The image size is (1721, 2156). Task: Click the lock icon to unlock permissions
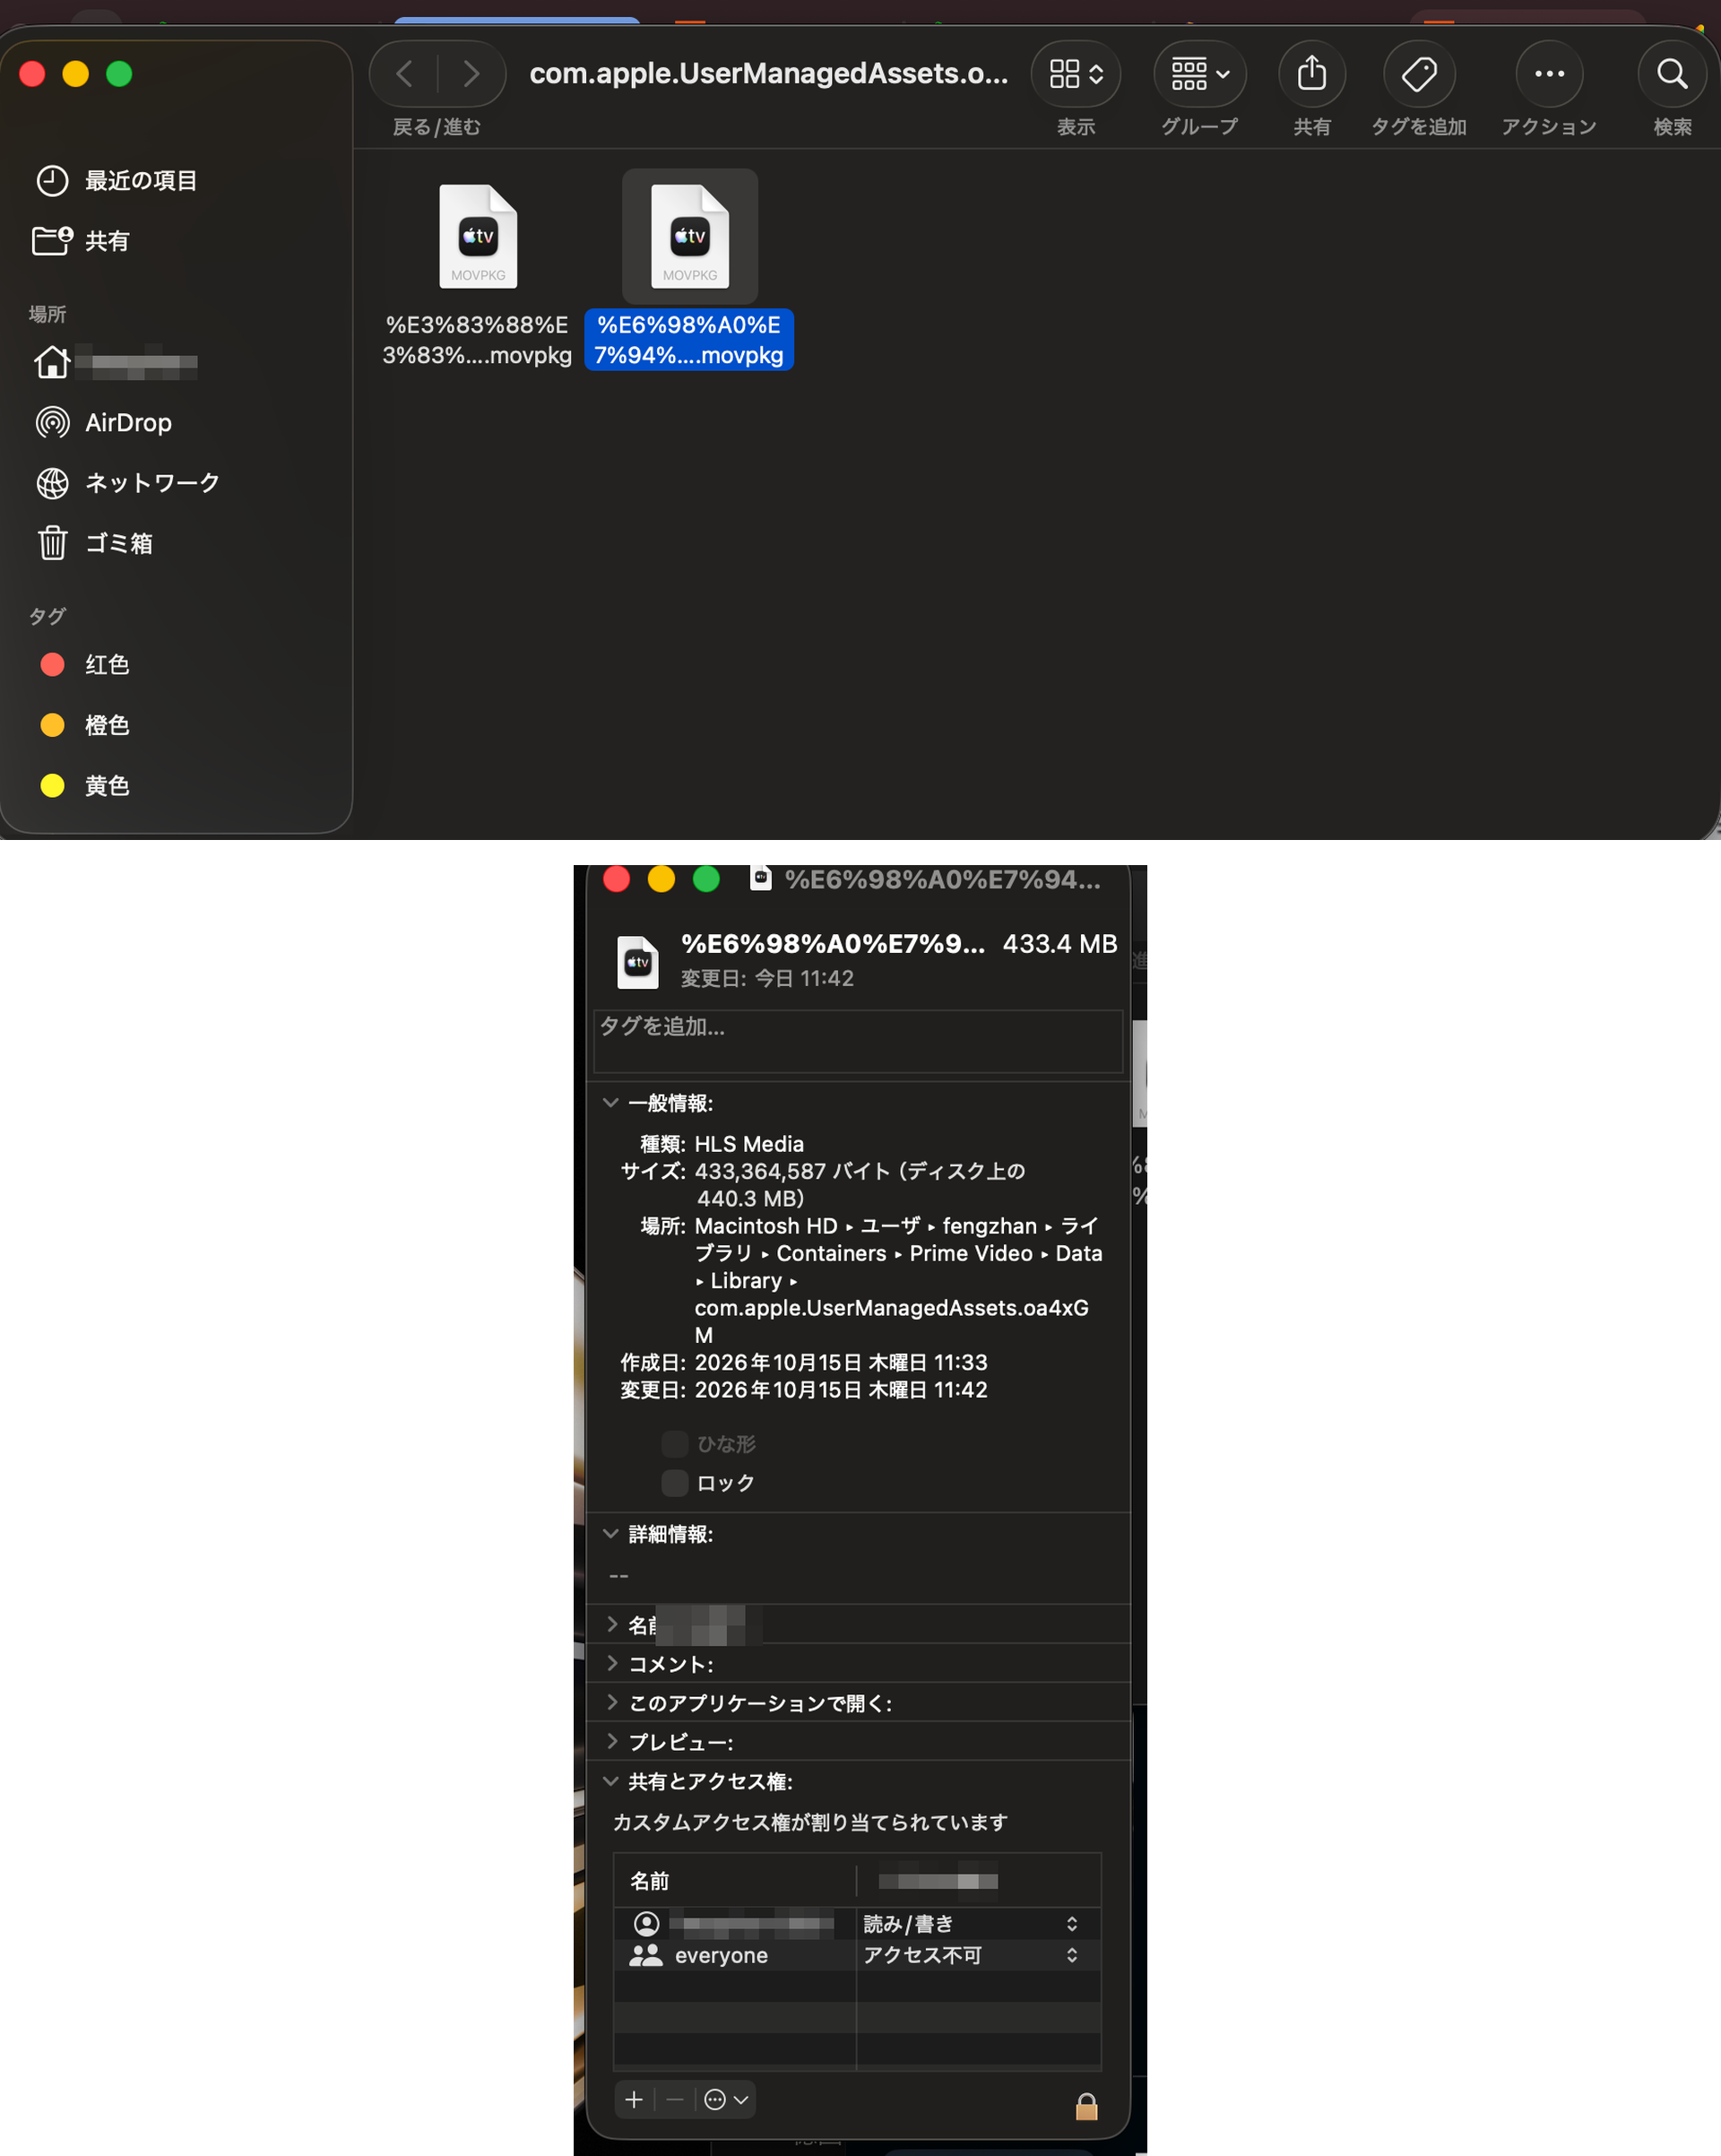[1086, 2106]
